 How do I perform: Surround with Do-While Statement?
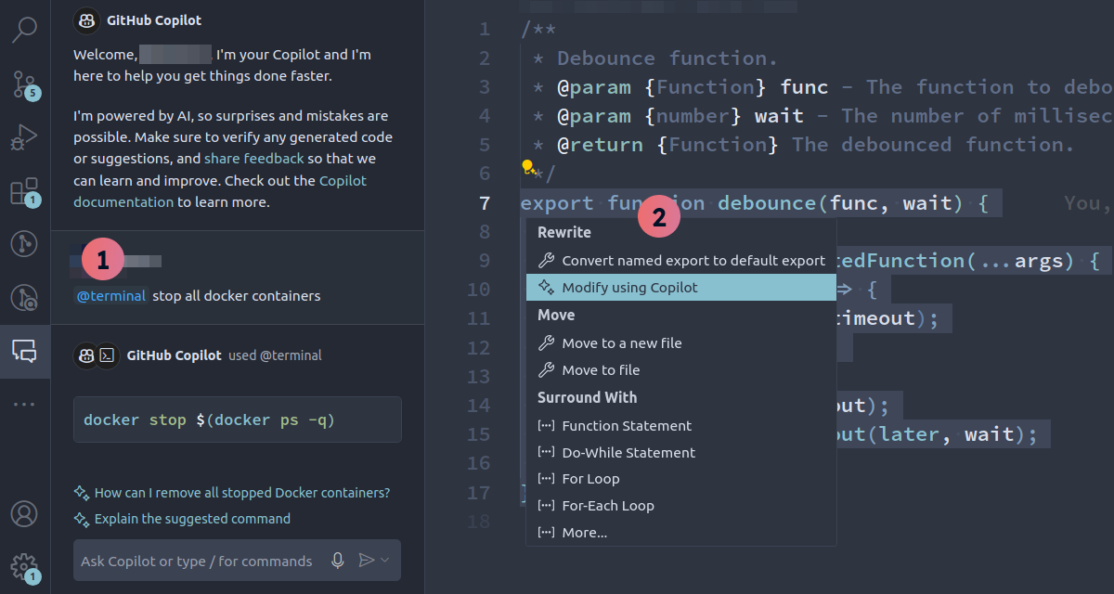[681, 453]
